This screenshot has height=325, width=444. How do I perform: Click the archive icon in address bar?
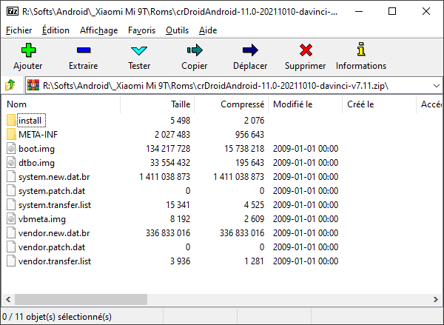33,85
